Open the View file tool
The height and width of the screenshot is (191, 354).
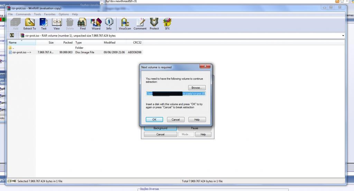(57, 24)
